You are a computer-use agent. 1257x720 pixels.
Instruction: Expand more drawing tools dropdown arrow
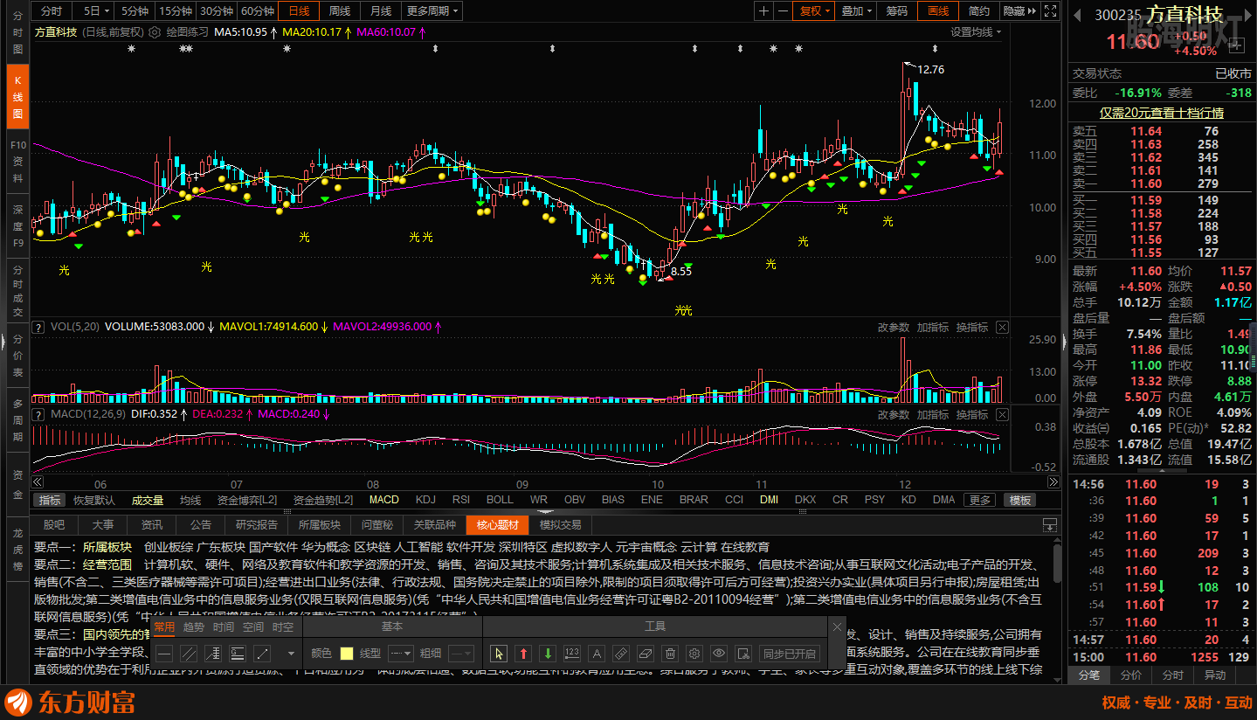click(x=290, y=653)
